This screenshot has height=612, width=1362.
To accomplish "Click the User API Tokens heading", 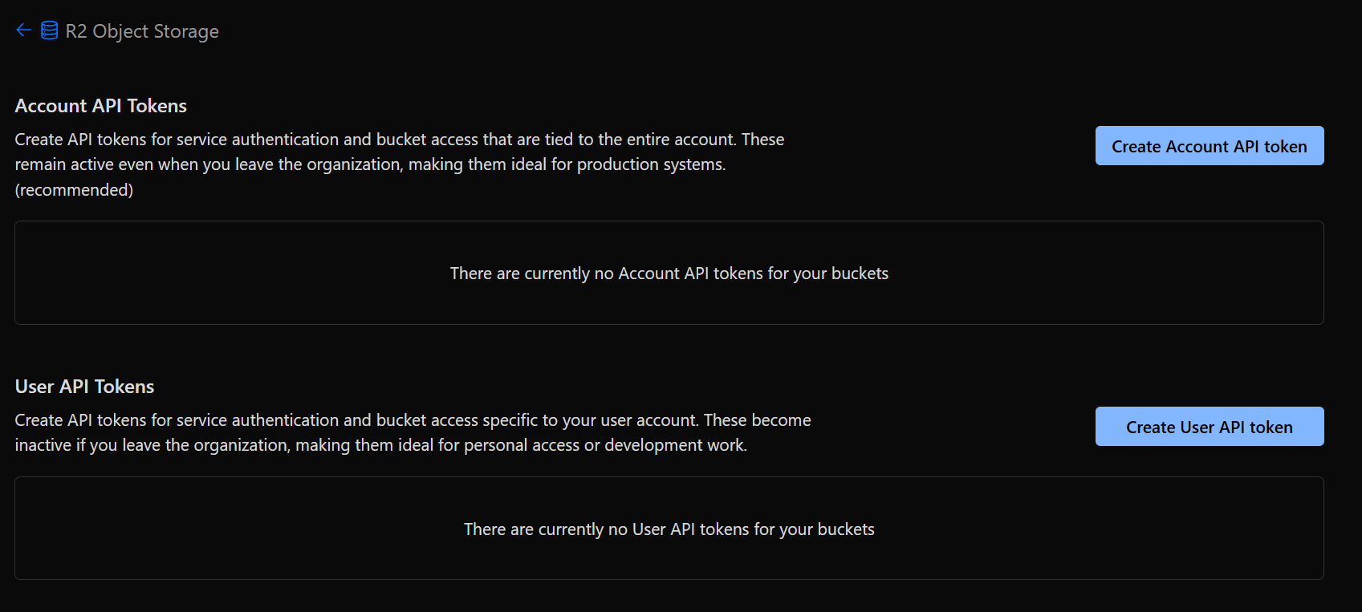I will [x=84, y=387].
